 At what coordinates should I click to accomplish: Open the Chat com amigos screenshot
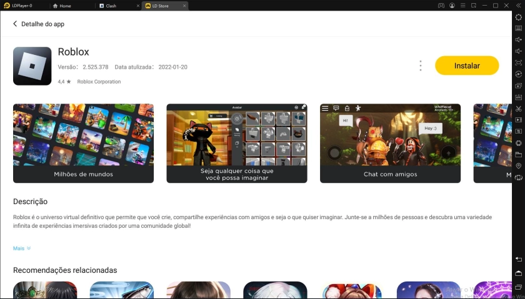tap(390, 143)
